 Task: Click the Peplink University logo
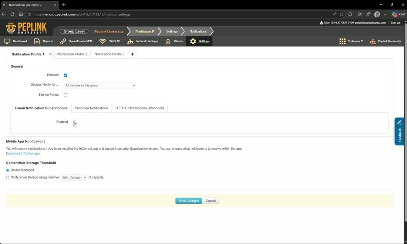pyautogui.click(x=26, y=28)
